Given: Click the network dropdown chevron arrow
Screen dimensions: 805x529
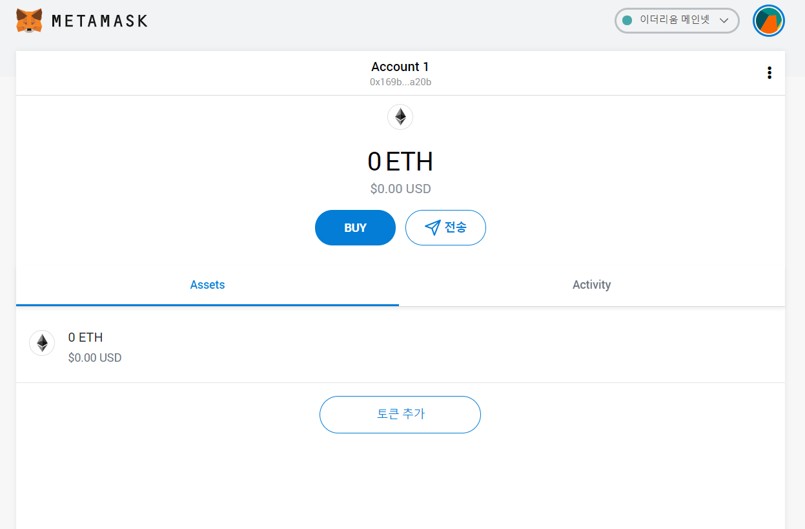Looking at the screenshot, I should pyautogui.click(x=724, y=21).
